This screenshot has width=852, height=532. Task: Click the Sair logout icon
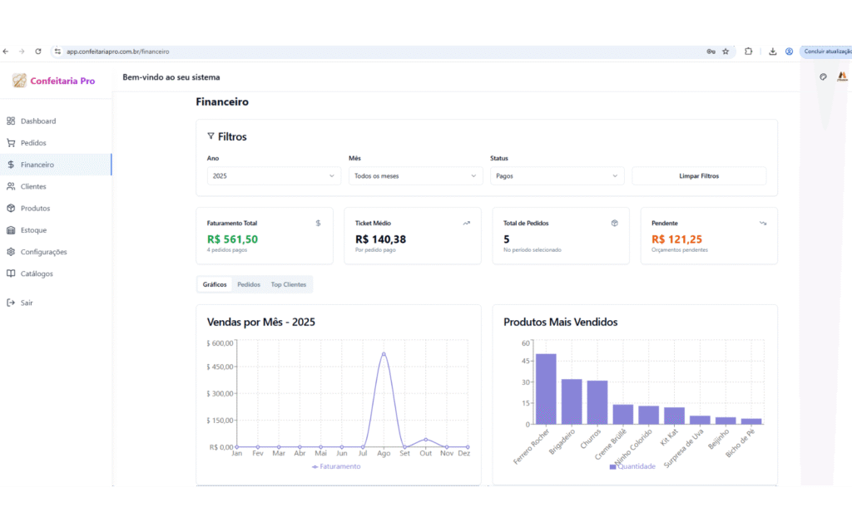(x=11, y=303)
